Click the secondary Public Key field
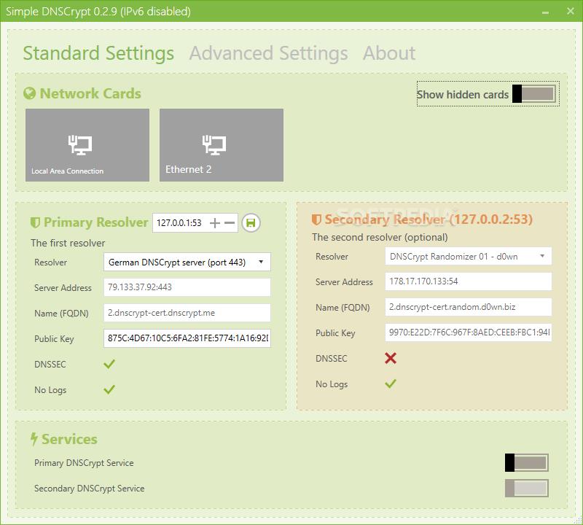This screenshot has width=583, height=525. point(468,332)
